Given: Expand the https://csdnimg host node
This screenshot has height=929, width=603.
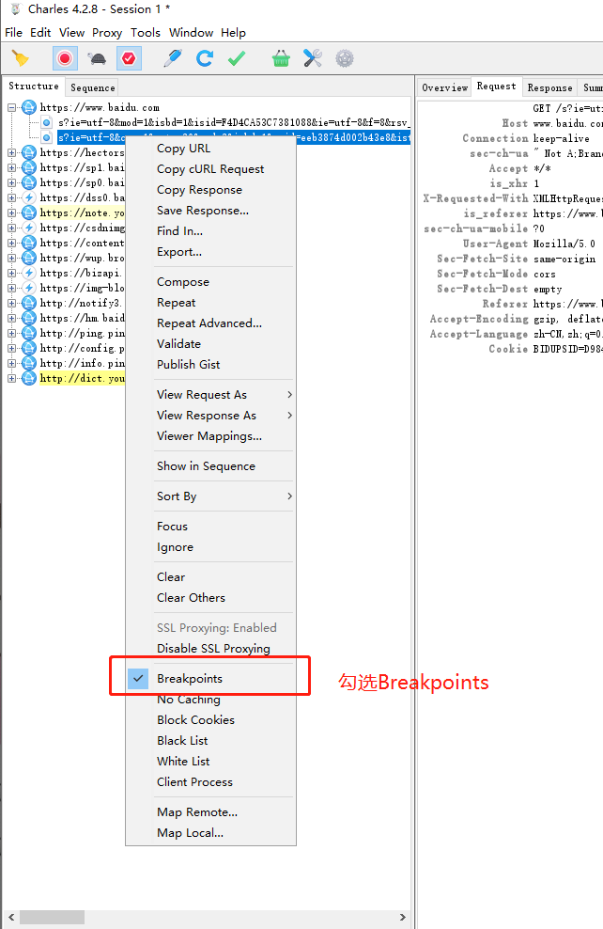Looking at the screenshot, I should point(11,228).
